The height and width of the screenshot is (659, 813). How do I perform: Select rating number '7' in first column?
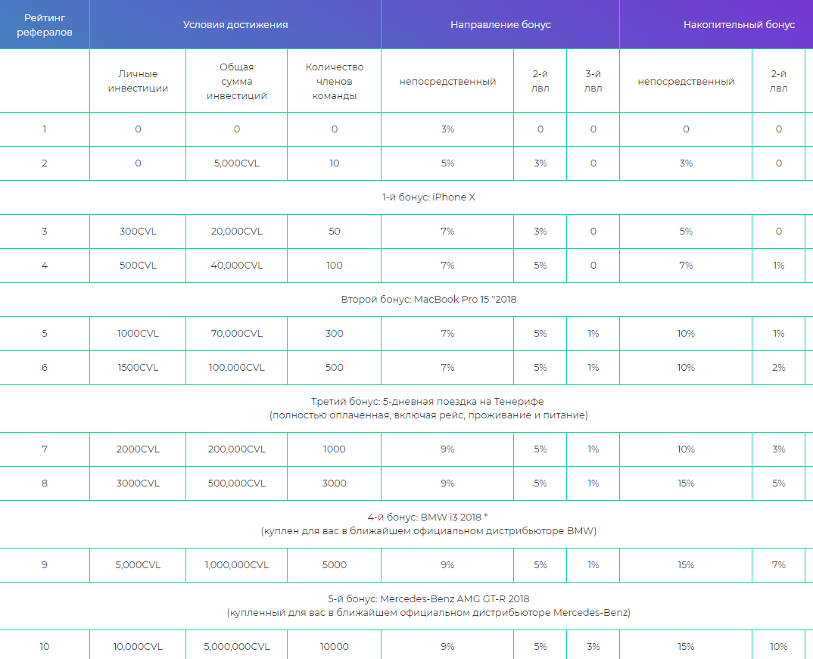tap(45, 449)
